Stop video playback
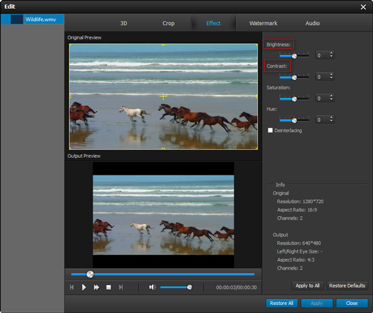Viewport: 373px width, 313px height. click(x=109, y=287)
